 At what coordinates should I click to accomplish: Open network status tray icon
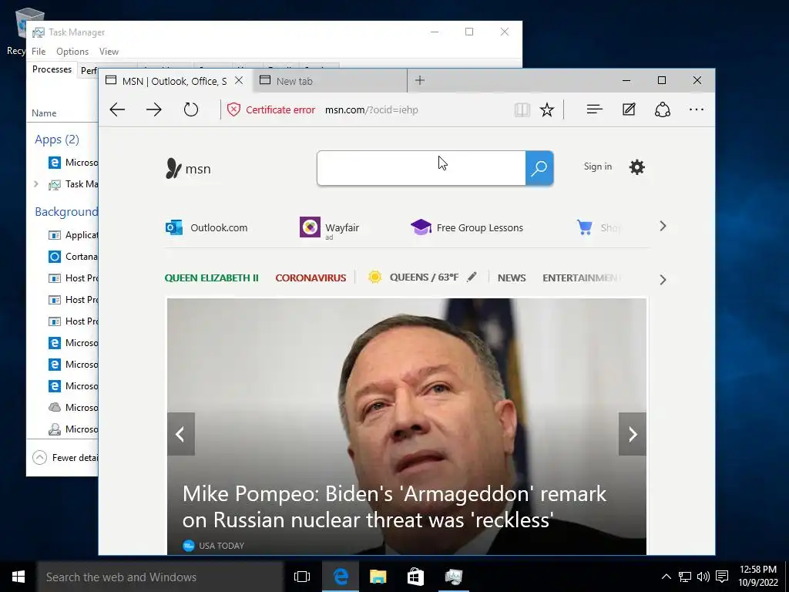point(684,577)
